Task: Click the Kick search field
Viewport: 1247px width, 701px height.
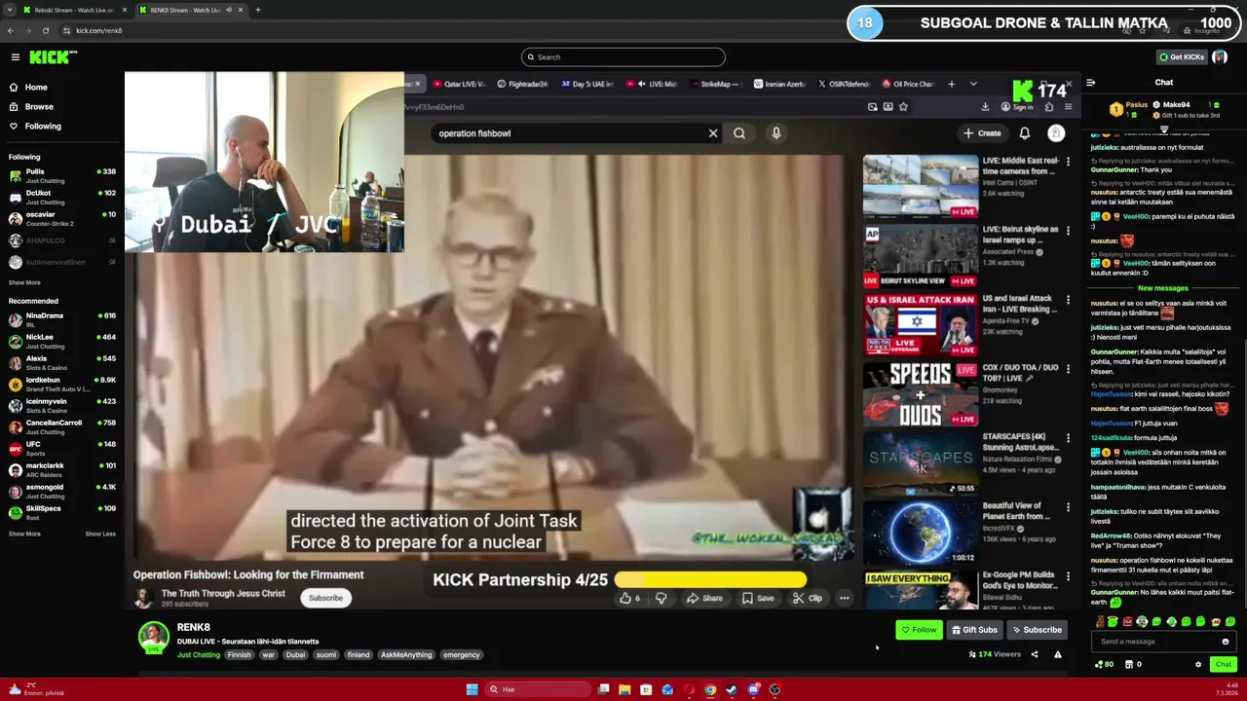Action: [623, 56]
